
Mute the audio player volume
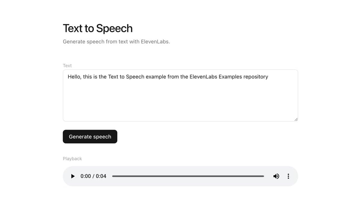(276, 176)
